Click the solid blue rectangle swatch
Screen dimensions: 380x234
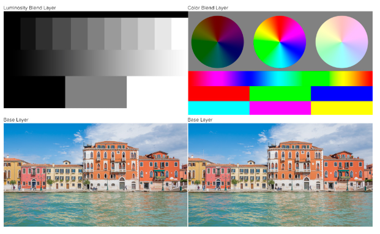pos(341,93)
